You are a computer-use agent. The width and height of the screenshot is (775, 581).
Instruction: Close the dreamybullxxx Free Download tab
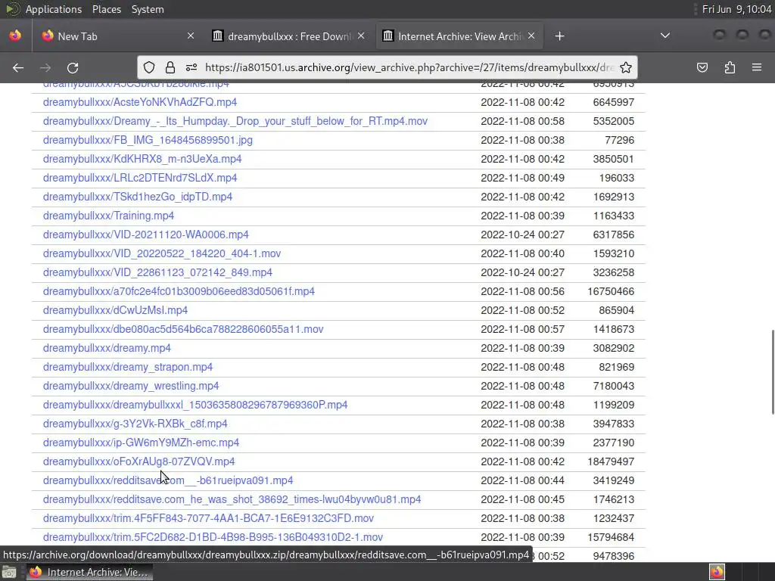[x=361, y=36]
